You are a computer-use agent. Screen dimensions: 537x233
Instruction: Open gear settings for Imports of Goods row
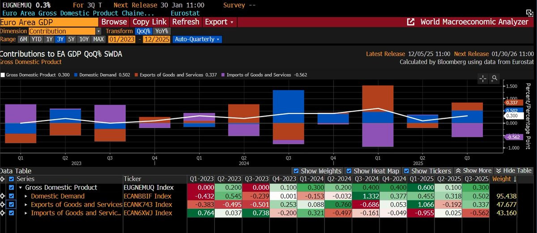click(x=3, y=213)
